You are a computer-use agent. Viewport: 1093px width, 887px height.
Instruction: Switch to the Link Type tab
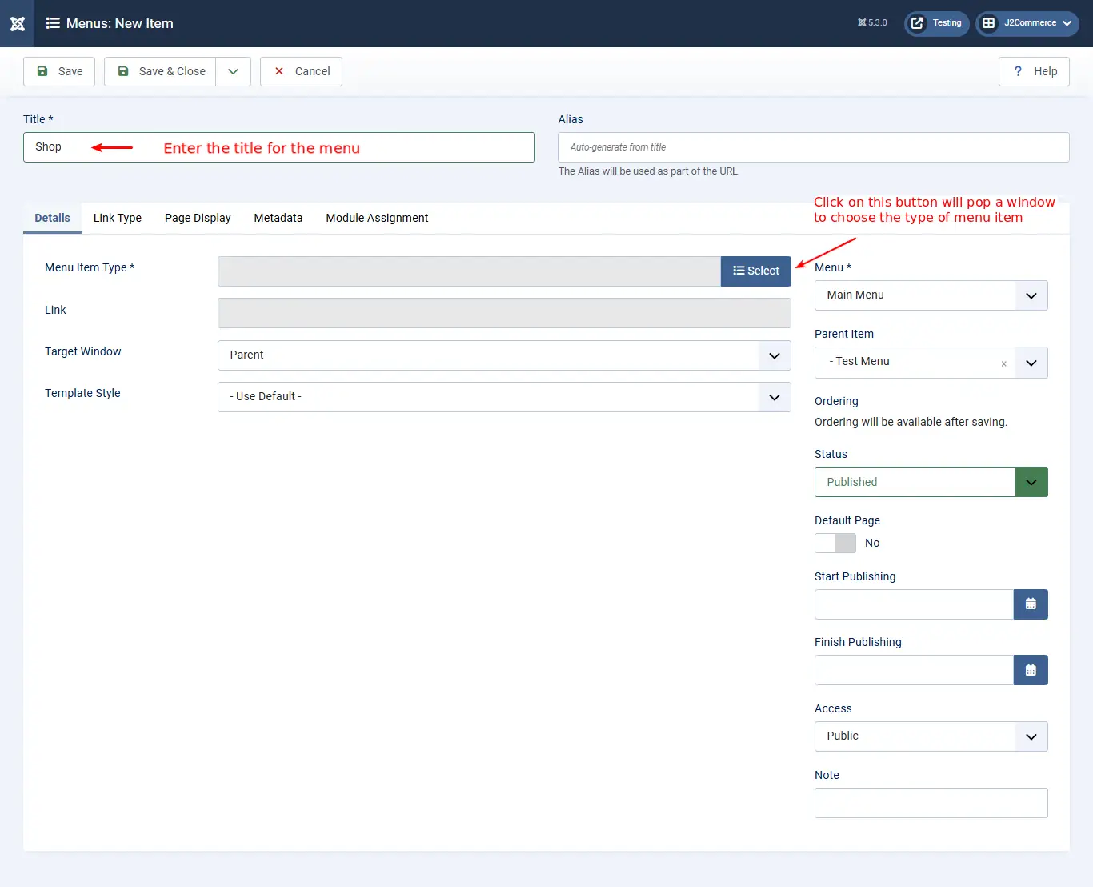click(x=118, y=218)
